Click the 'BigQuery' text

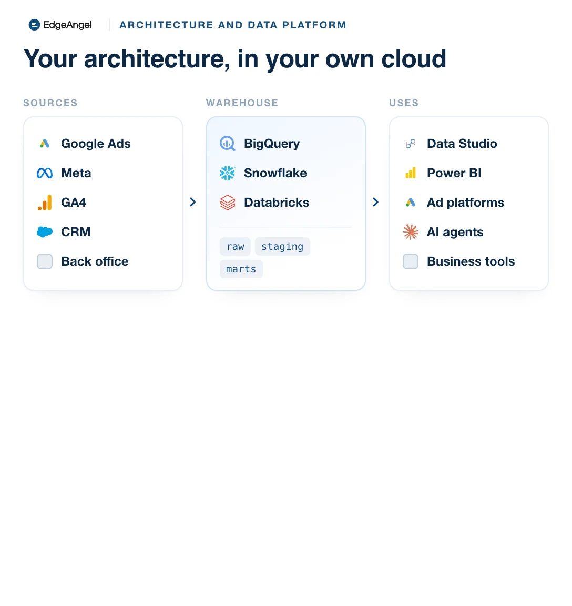pos(272,144)
